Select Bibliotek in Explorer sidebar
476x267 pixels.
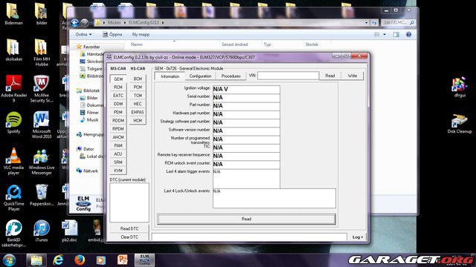pos(91,90)
